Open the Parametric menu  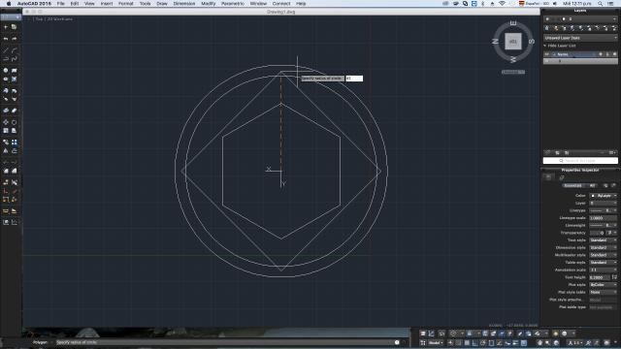tap(233, 3)
